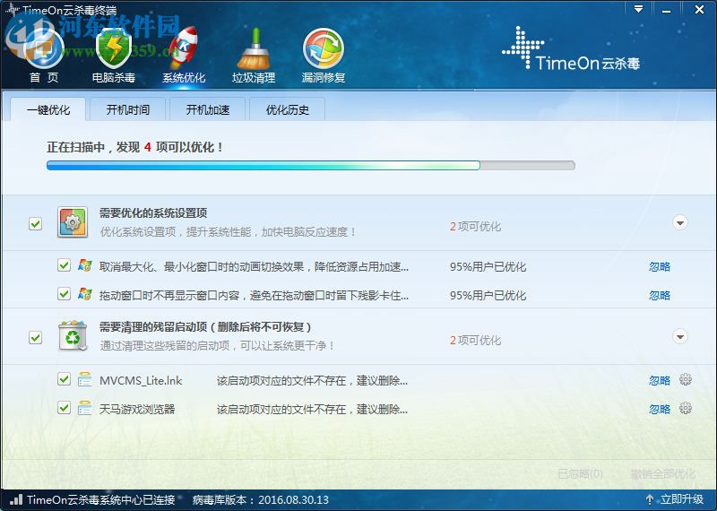
Task: Switch to the 优化历史 tab
Action: coord(287,109)
